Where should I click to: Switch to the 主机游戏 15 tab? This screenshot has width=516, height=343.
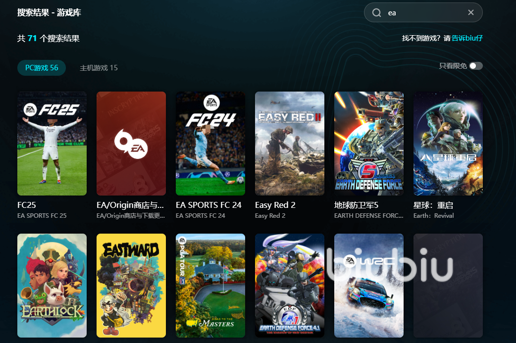99,68
